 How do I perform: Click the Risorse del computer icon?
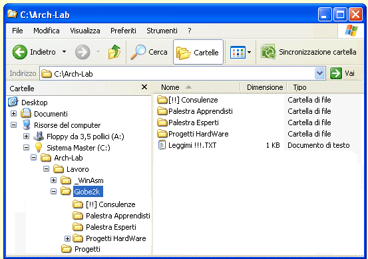pyautogui.click(x=27, y=125)
